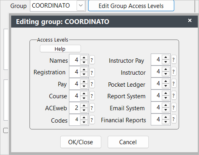This screenshot has height=155, width=199.
Task: Increase Pay access level
Action: pos(84,81)
